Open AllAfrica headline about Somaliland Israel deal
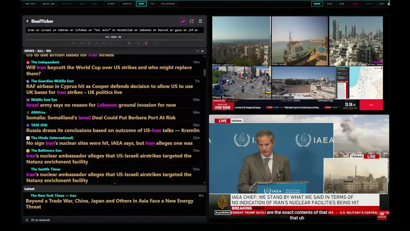 click(101, 118)
